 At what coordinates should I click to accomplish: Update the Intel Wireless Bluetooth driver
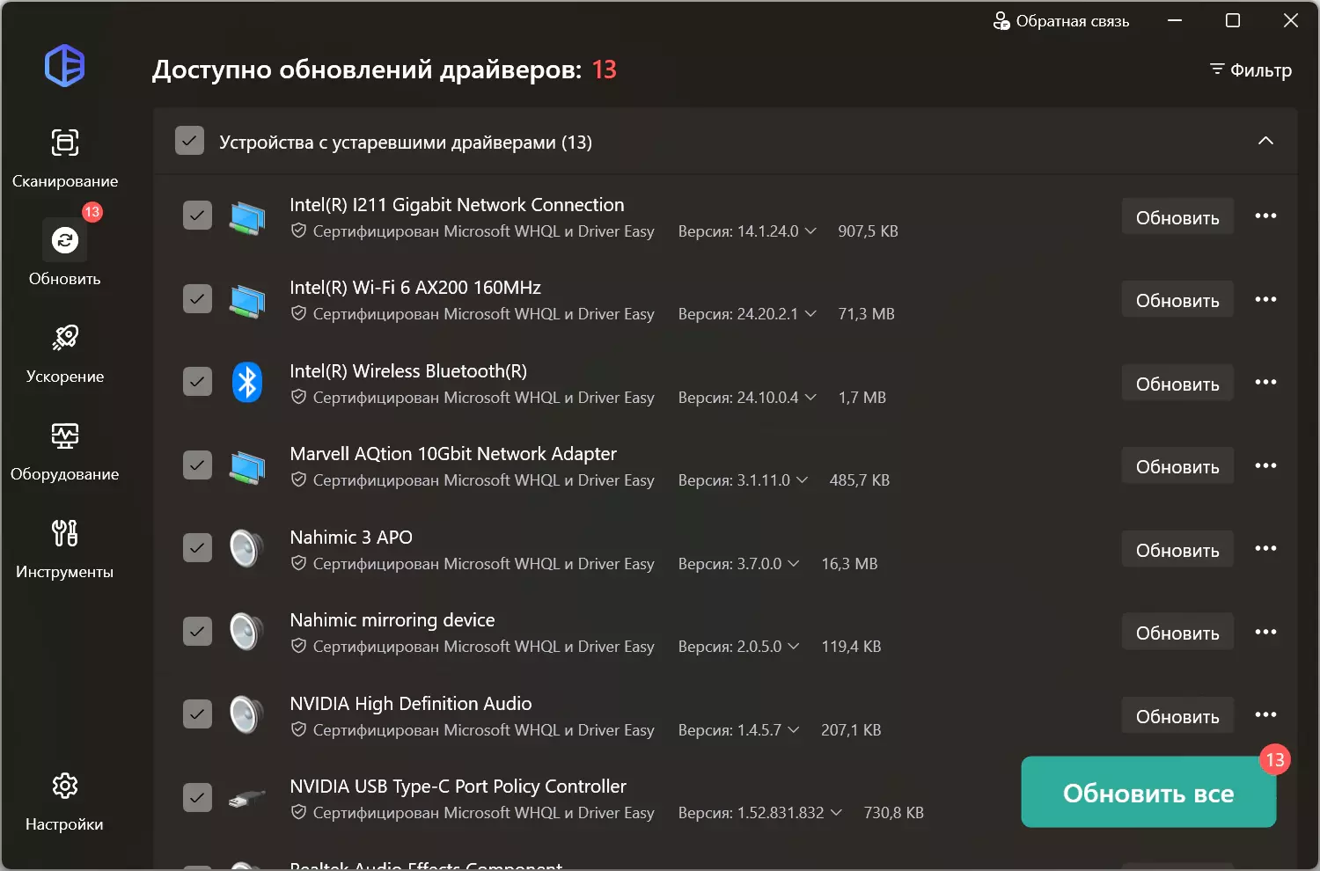point(1177,384)
